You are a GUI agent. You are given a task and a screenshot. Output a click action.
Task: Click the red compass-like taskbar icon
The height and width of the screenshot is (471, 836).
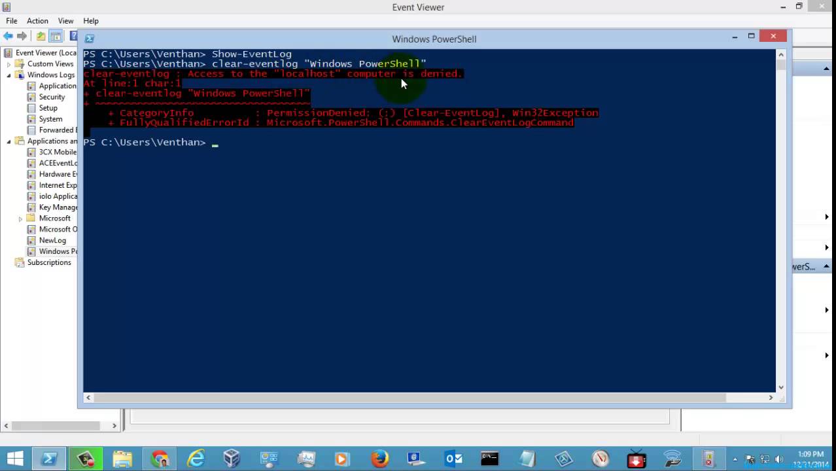pyautogui.click(x=601, y=459)
